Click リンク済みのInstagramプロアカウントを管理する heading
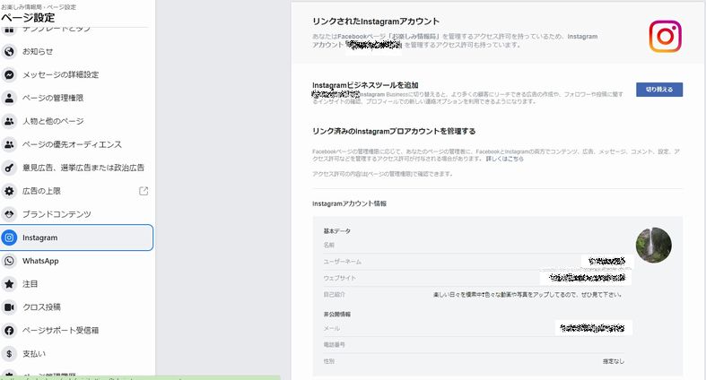 394,132
